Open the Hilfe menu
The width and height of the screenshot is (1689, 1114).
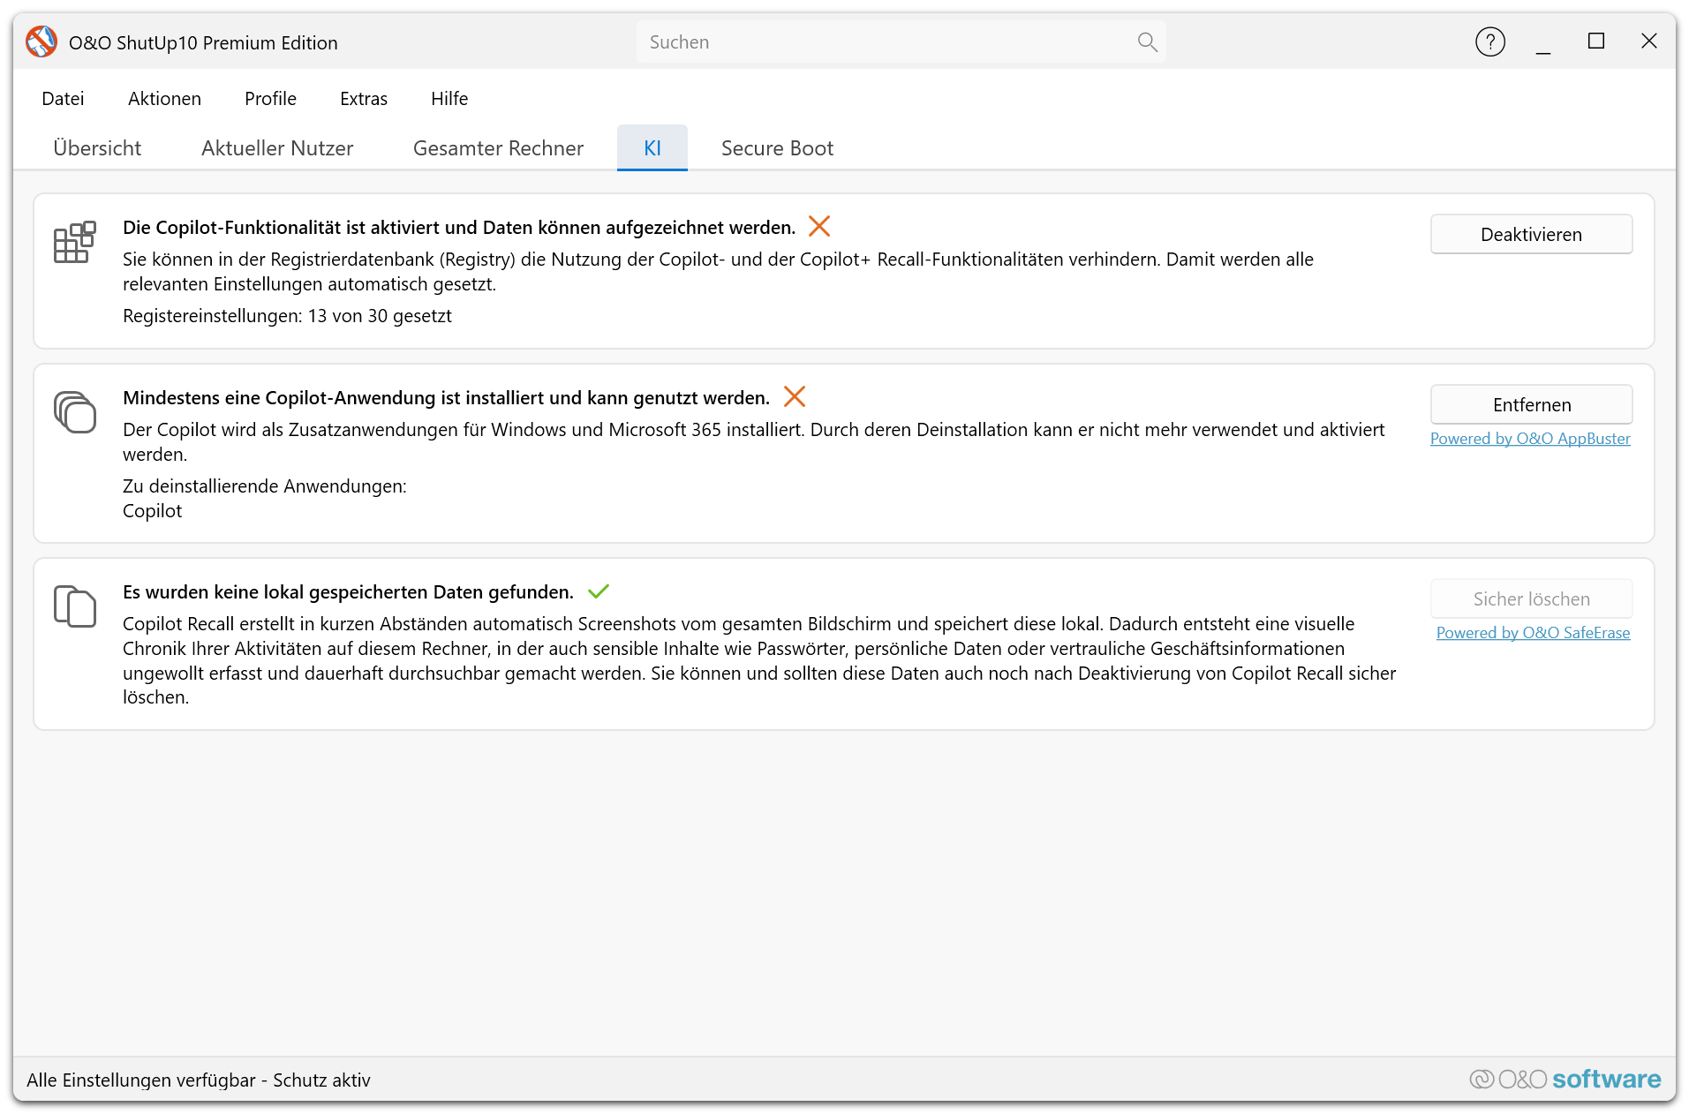[449, 99]
